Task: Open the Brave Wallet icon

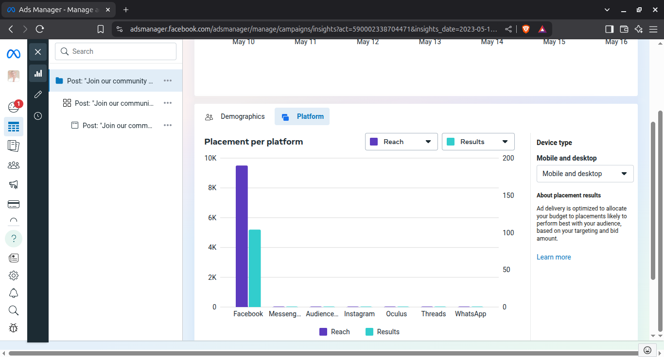Action: [x=624, y=29]
